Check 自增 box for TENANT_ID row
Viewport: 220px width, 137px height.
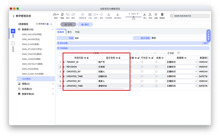156,62
